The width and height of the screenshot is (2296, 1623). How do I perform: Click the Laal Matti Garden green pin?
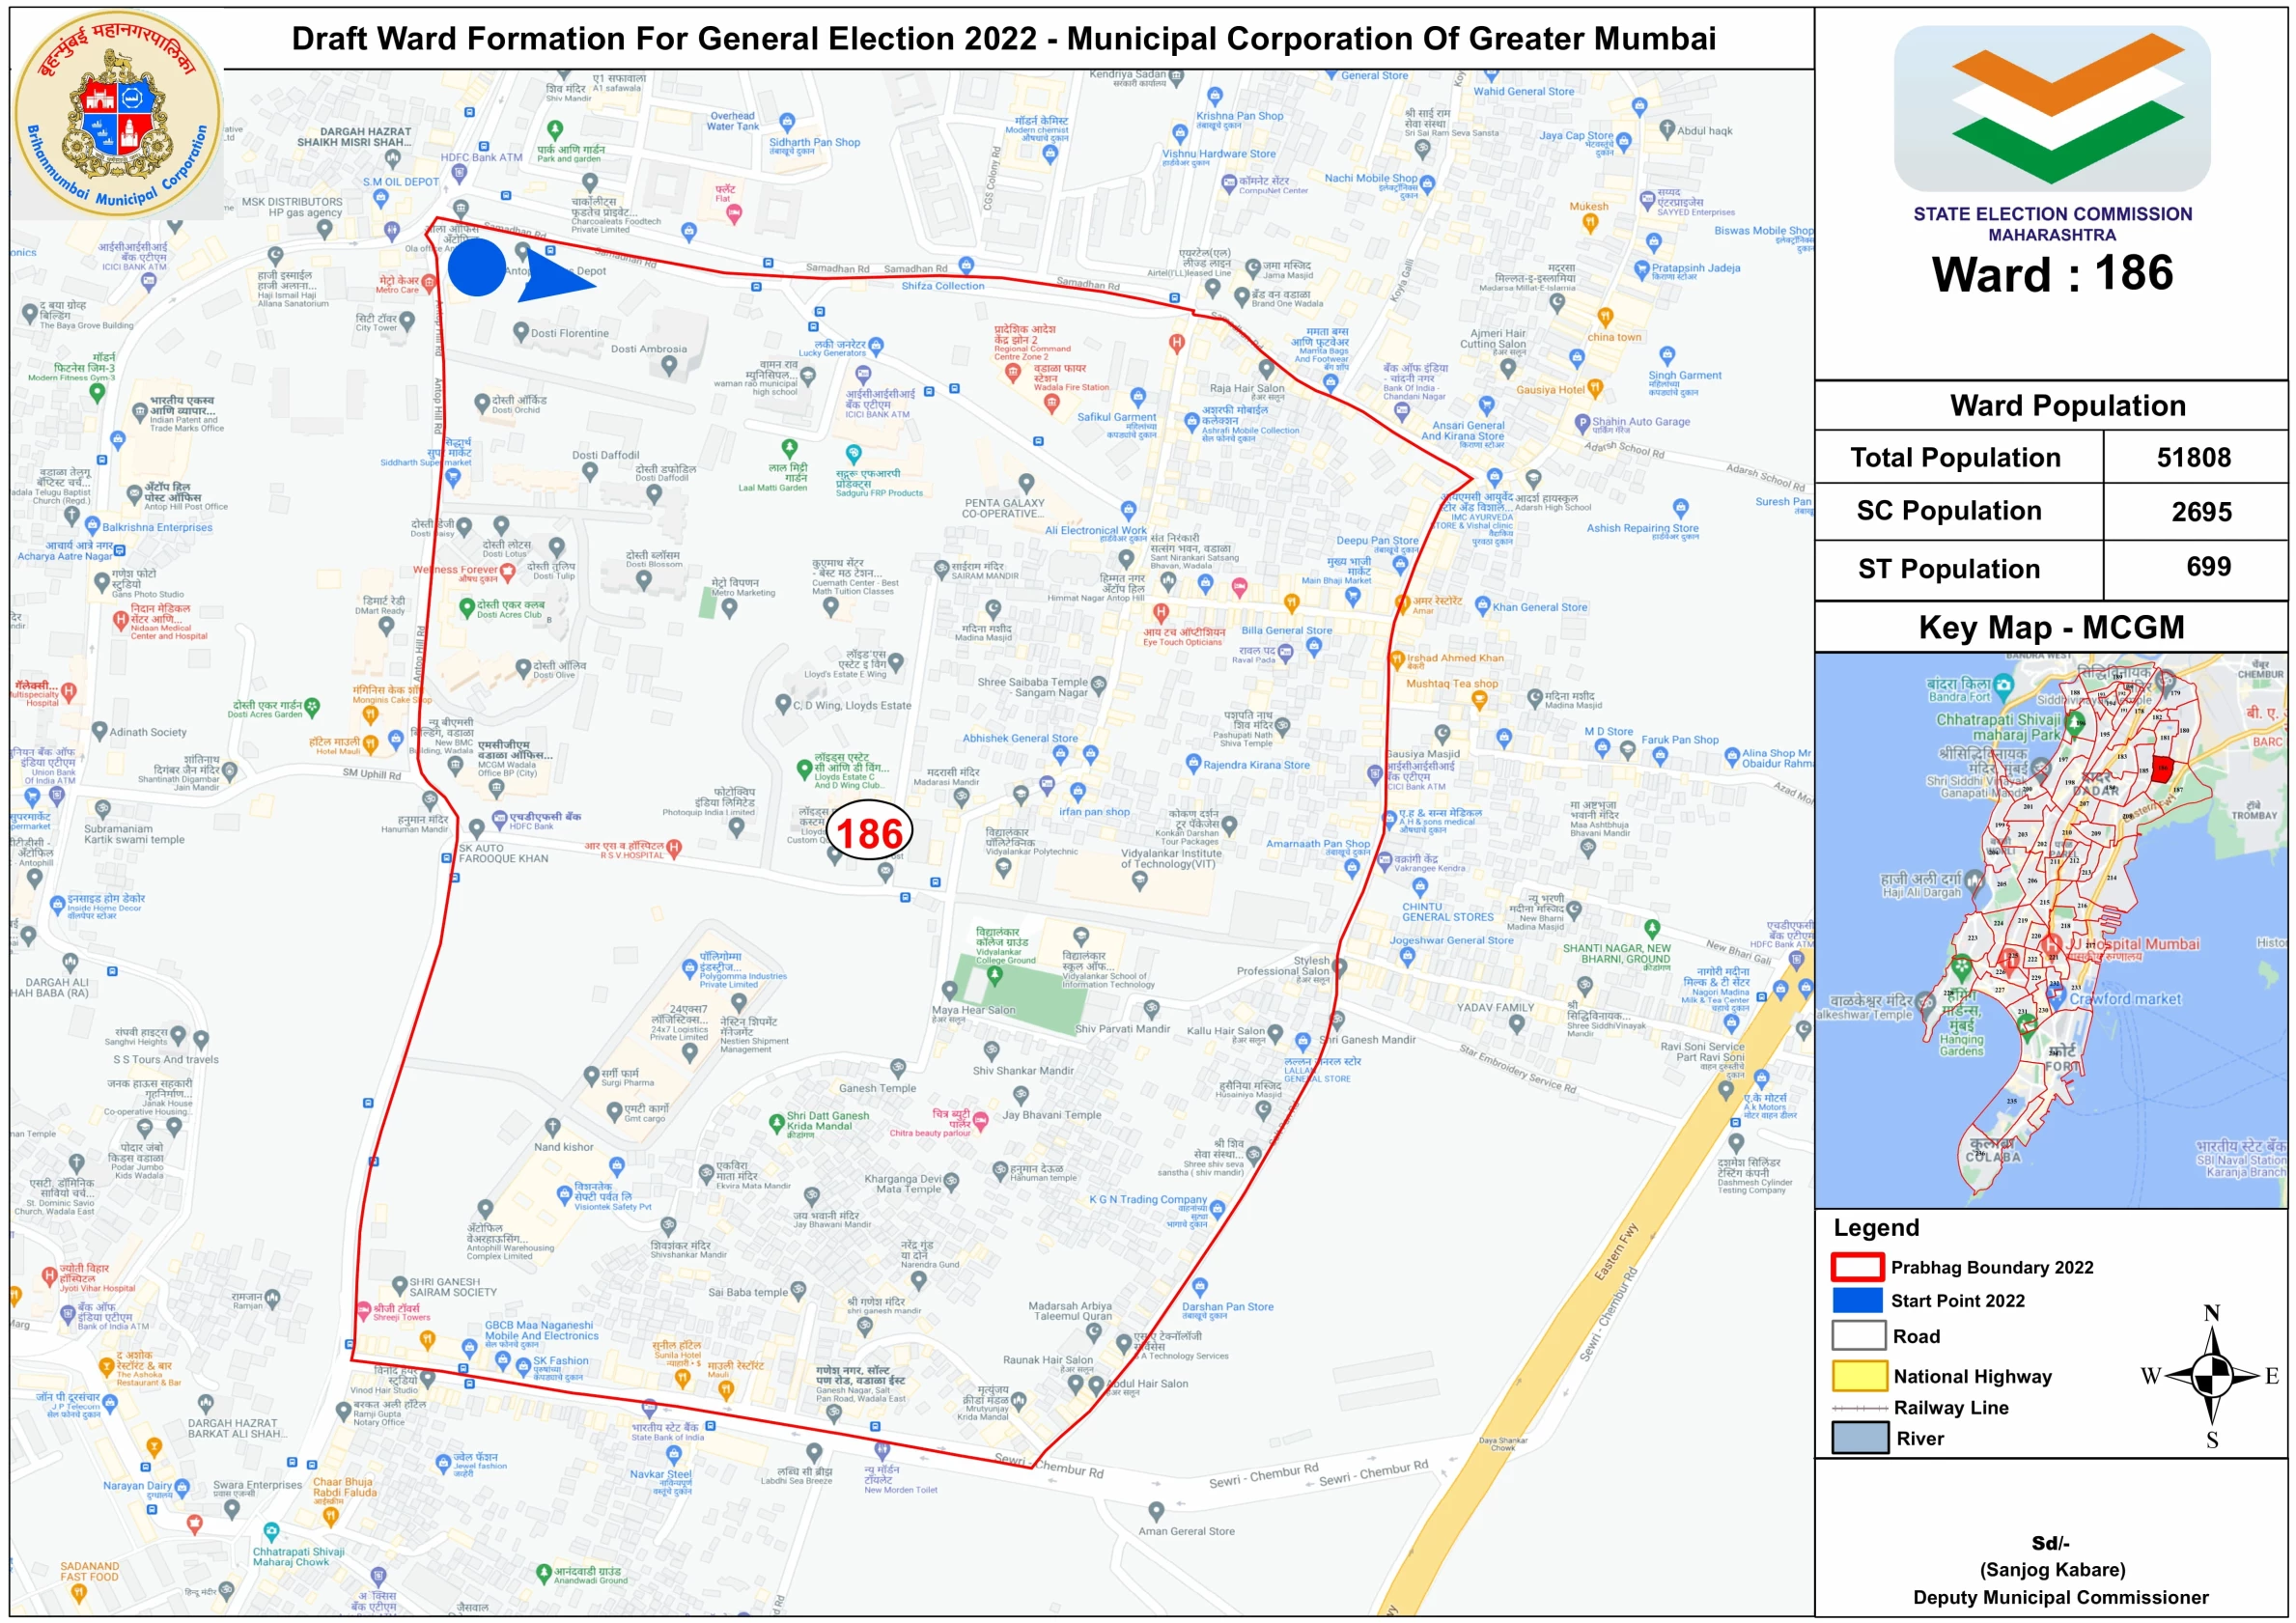pos(789,448)
